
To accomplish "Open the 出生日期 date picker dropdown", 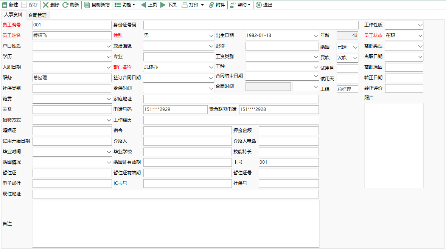I will 315,36.
